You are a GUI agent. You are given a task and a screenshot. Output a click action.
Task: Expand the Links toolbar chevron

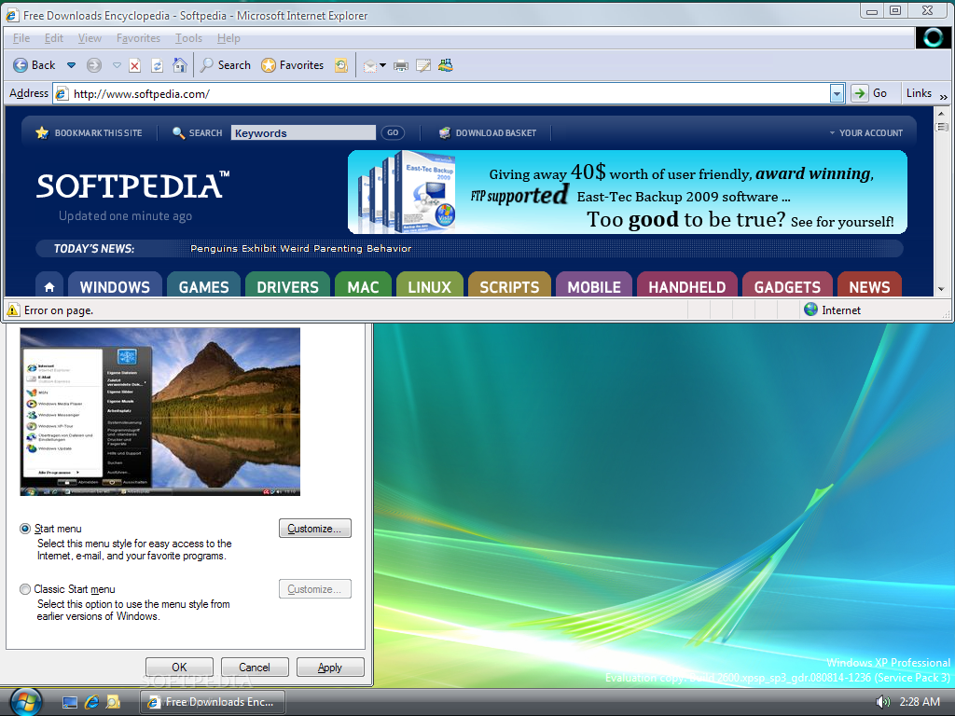pyautogui.click(x=944, y=96)
